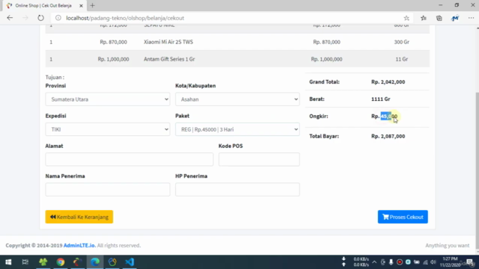Click the 300 Gr weight cell

coord(401,42)
